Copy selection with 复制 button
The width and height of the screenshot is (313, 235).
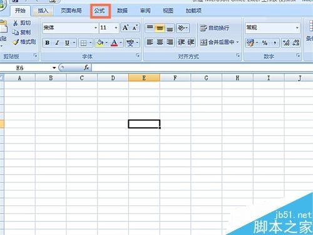pos(21,32)
